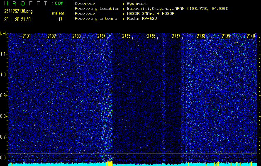Click the 0.8 frequency axis label
The height and width of the screenshot is (166, 261).
(3, 116)
